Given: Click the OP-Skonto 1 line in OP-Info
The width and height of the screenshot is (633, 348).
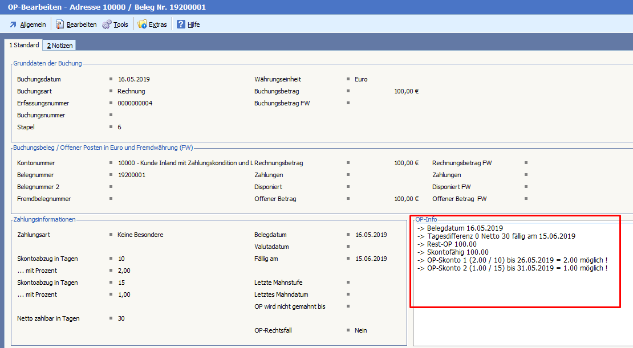Looking at the screenshot, I should point(512,260).
